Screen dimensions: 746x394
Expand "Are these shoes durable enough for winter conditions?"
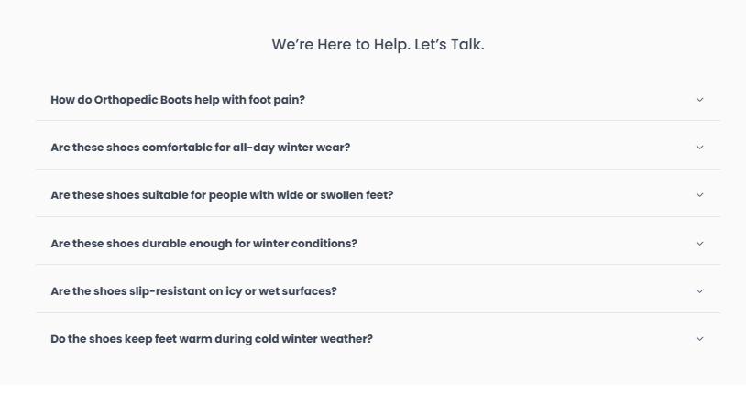tap(203, 243)
